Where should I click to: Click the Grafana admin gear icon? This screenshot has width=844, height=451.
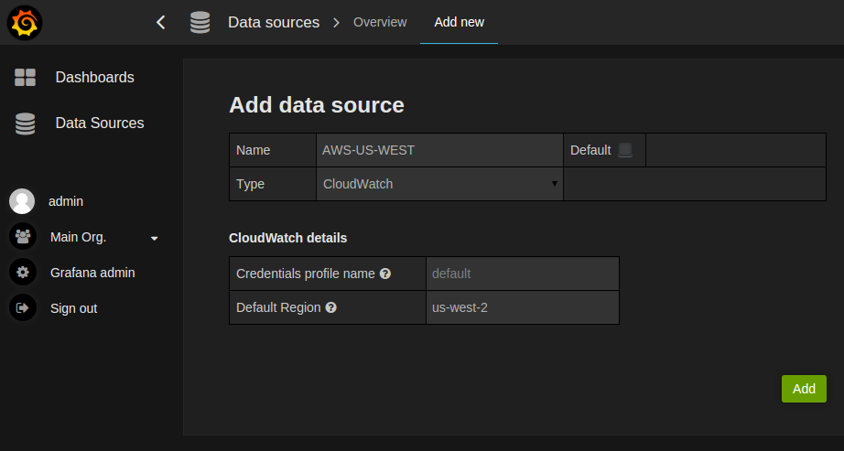[x=22, y=273]
